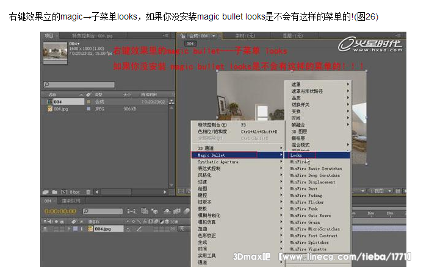429x267 pixels.
Task: Expand the 遮罩 submenu arrow
Action: click(348, 84)
